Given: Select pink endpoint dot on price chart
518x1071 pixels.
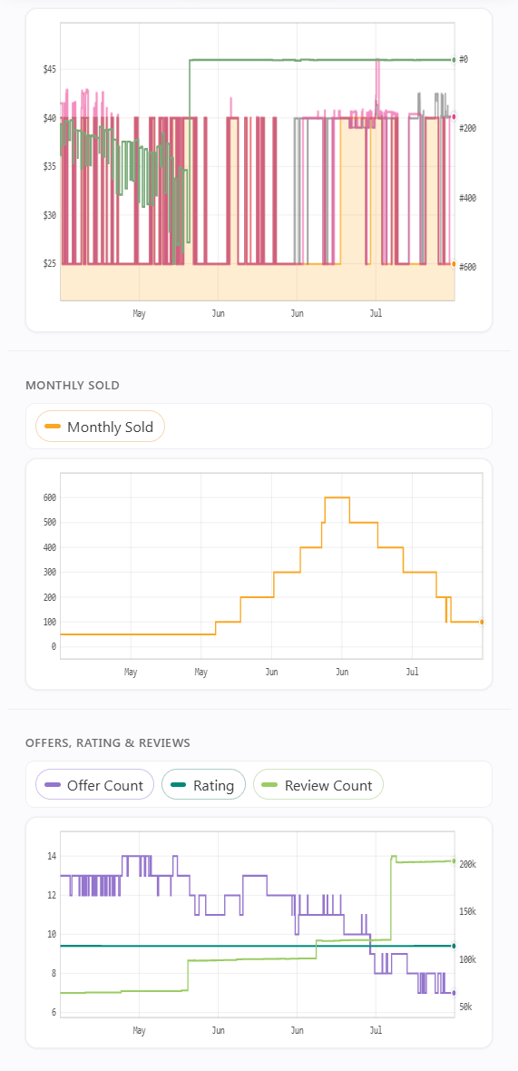Looking at the screenshot, I should tap(454, 116).
